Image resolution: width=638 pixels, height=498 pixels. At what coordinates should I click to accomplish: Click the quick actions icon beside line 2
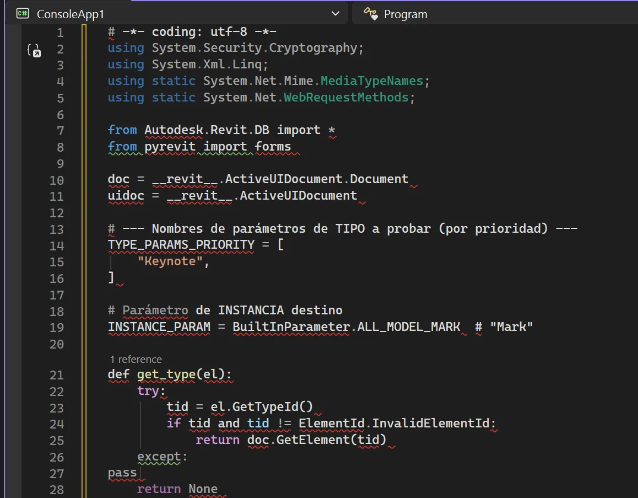pyautogui.click(x=34, y=51)
